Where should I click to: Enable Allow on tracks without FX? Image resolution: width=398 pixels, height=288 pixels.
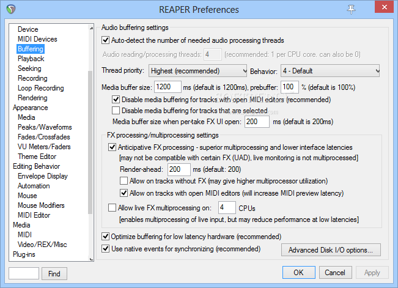tap(124, 181)
